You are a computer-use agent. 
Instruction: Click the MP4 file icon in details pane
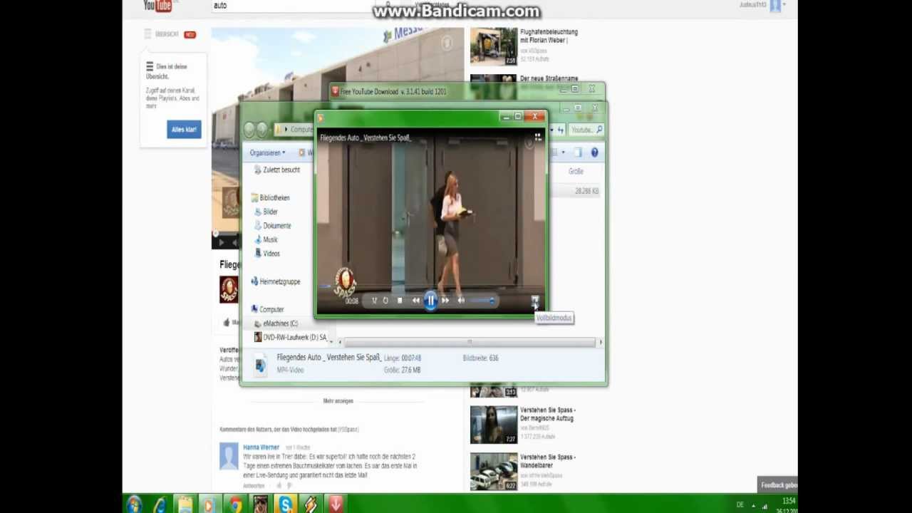(260, 365)
